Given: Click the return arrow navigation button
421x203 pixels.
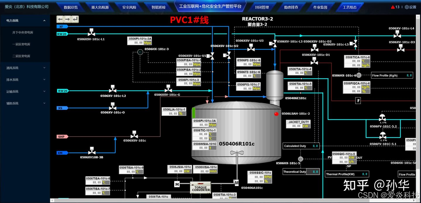Looking at the screenshot, I should (75, 19).
